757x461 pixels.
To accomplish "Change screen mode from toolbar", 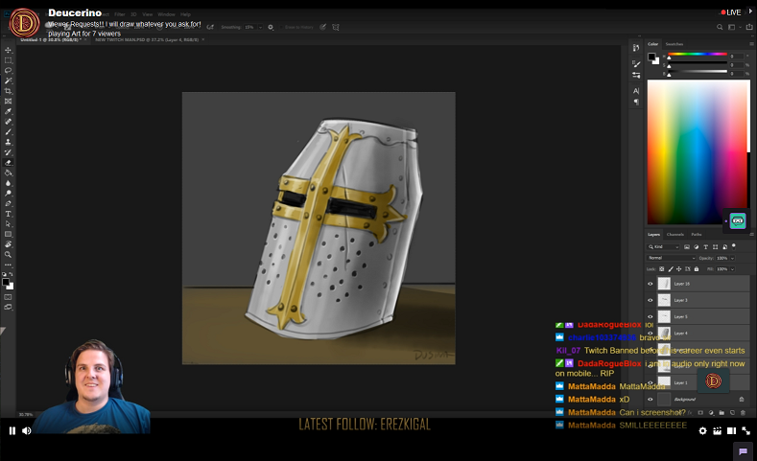I will [9, 307].
